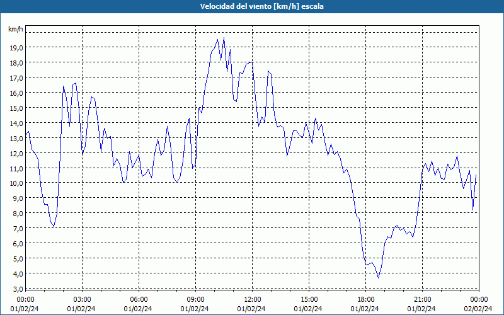Click the 18:00 time label

coord(366,300)
